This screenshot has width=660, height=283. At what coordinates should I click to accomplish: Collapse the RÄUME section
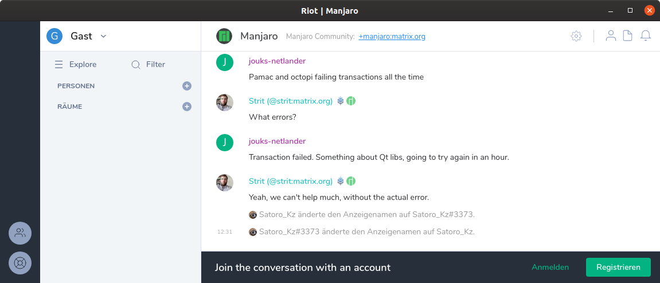click(x=69, y=107)
